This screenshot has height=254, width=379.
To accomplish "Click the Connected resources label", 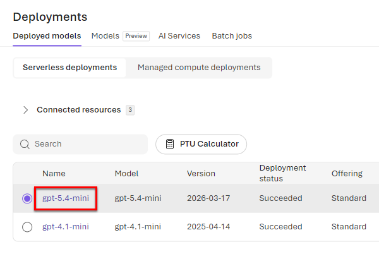I will pyautogui.click(x=78, y=110).
